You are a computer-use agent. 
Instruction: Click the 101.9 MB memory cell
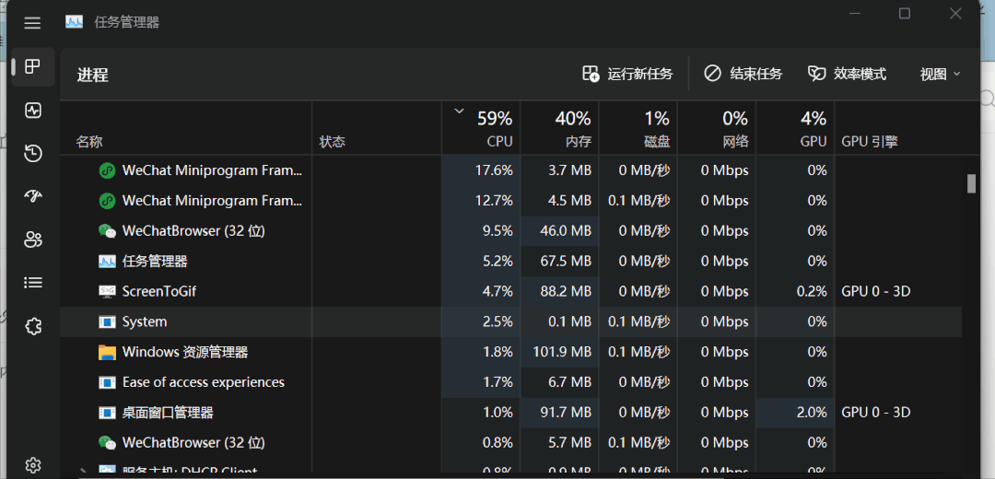point(560,352)
